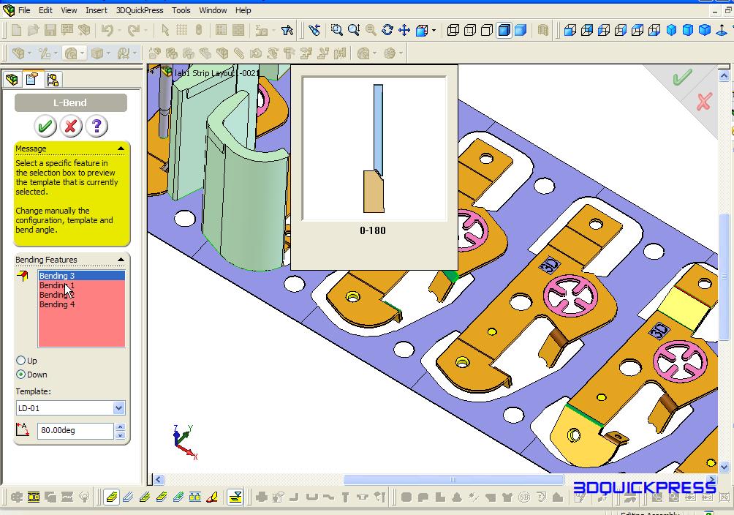This screenshot has width=734, height=515.
Task: Select the Front view cube icon
Action: pyautogui.click(x=570, y=31)
